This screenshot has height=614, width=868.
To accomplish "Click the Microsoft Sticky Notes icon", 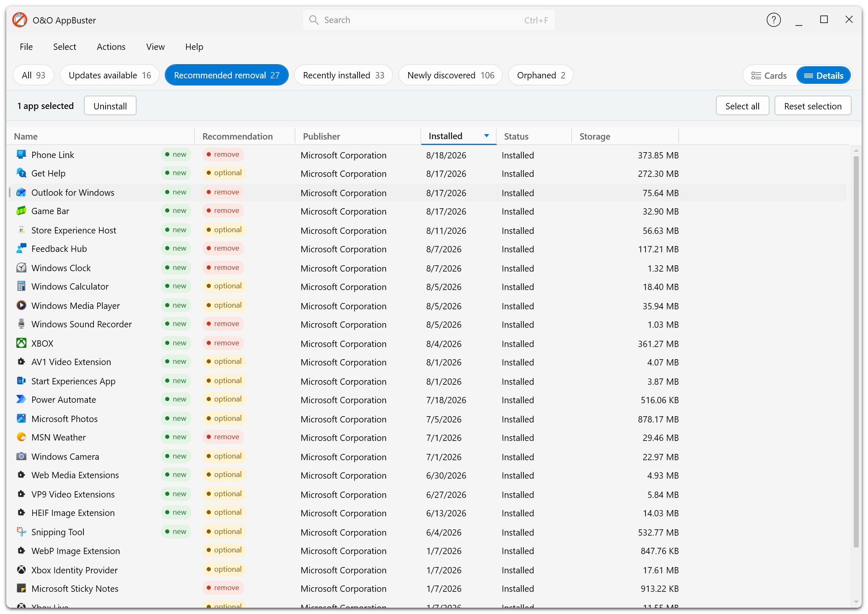I will coord(21,588).
